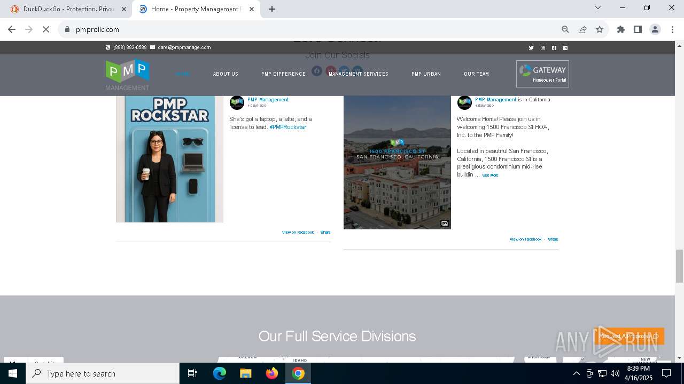Open the MANAGEMENT SERVICES menu

click(x=359, y=74)
